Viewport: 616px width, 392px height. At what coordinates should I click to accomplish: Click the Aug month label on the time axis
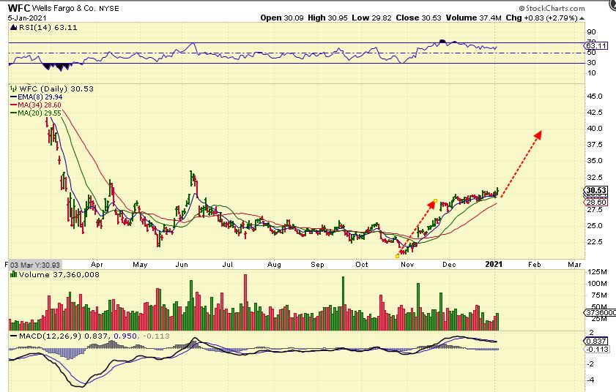point(274,265)
